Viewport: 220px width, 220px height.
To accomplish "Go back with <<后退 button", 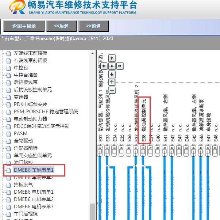I will tap(61, 26).
